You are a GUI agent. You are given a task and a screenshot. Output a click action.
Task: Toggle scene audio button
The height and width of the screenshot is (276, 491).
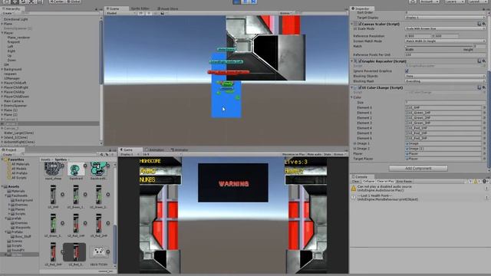coord(155,13)
